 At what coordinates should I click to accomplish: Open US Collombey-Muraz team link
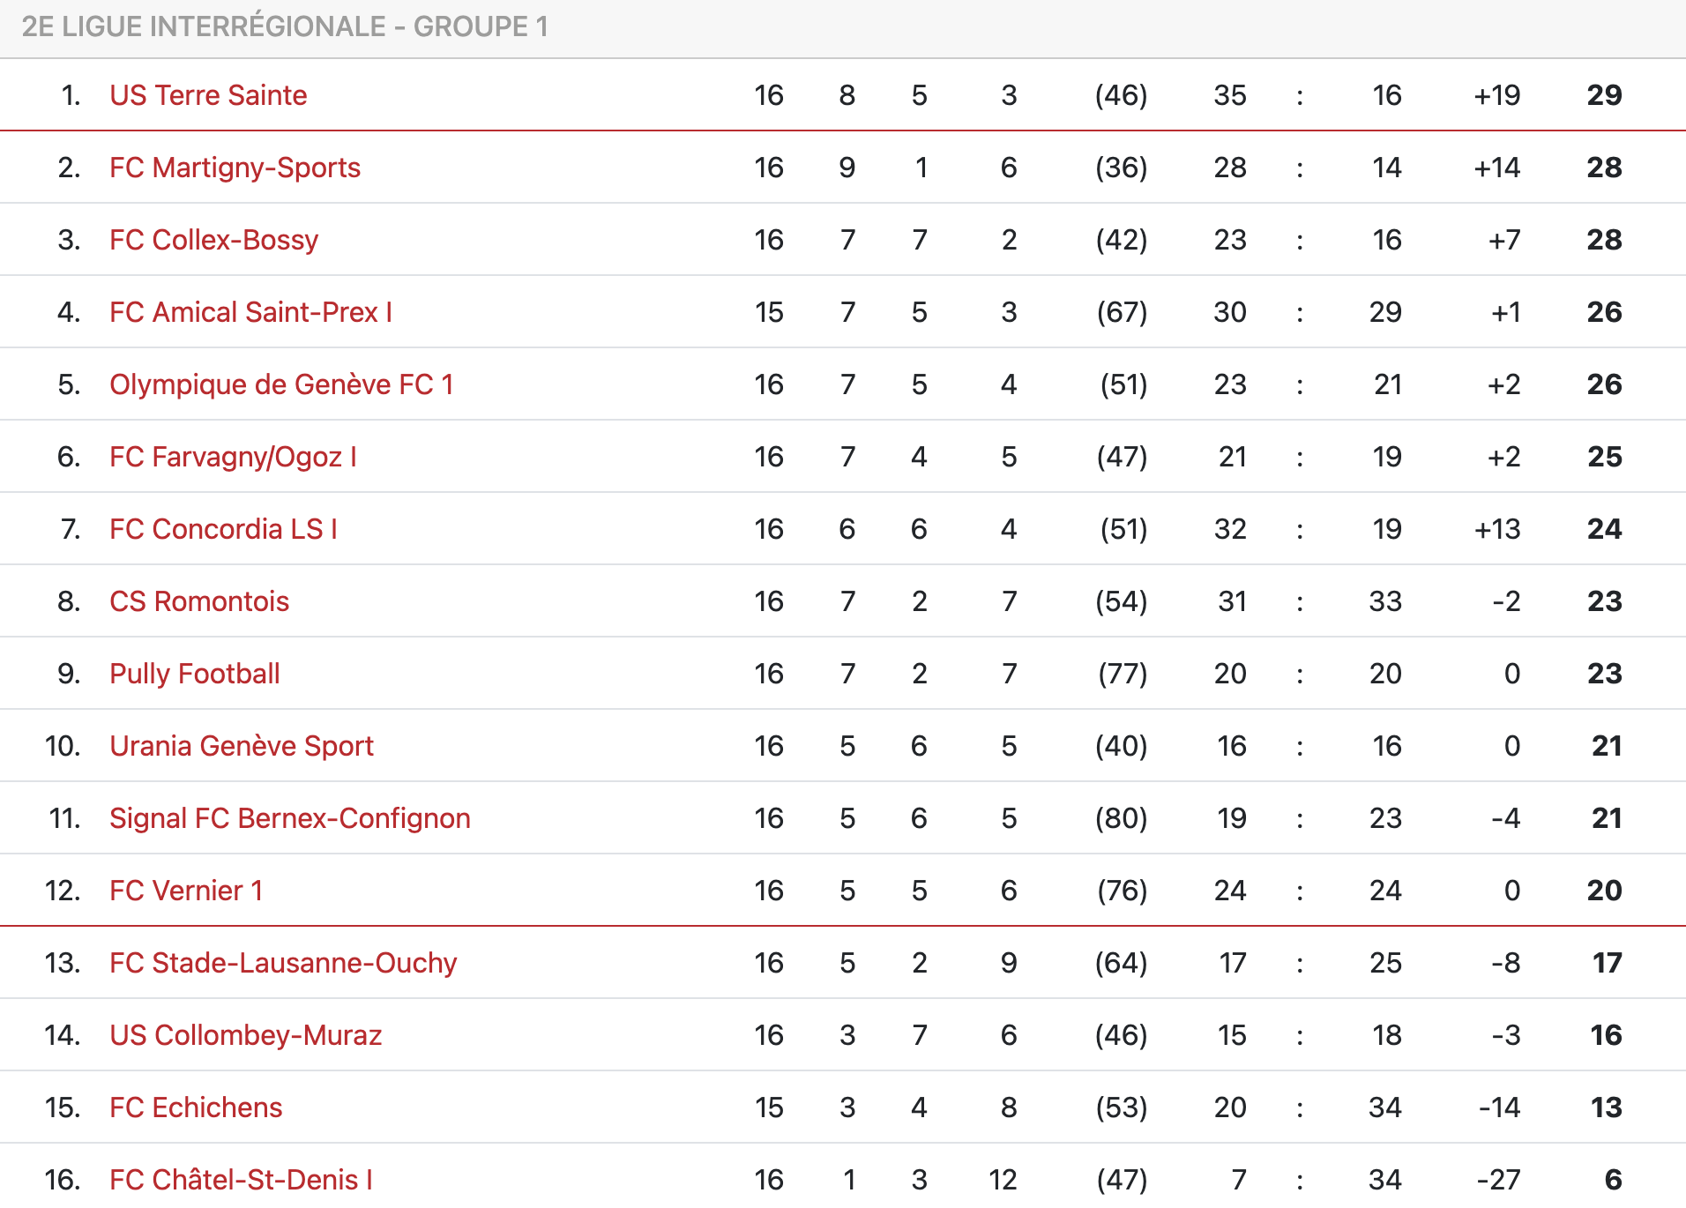(x=245, y=1035)
